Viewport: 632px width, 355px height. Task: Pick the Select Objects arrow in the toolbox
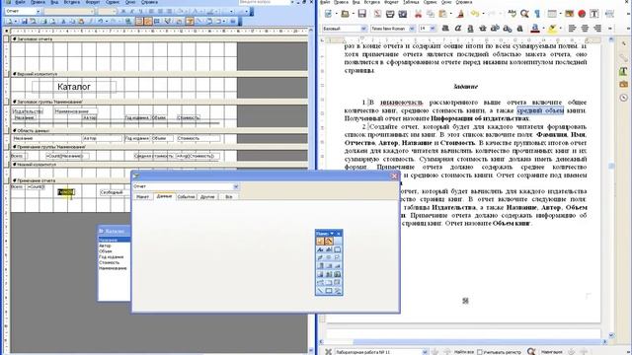320,241
